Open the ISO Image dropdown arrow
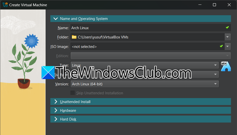Screen dimensions: 237x135 pos(228,47)
